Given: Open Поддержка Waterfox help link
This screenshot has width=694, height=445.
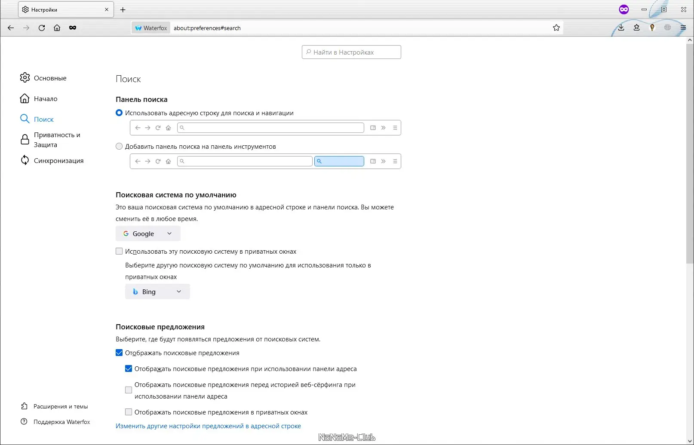Looking at the screenshot, I should [55, 422].
